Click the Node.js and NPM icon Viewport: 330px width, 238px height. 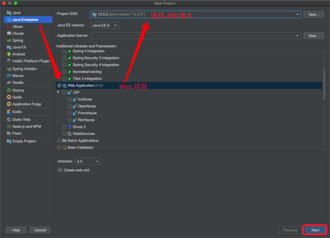click(9, 126)
